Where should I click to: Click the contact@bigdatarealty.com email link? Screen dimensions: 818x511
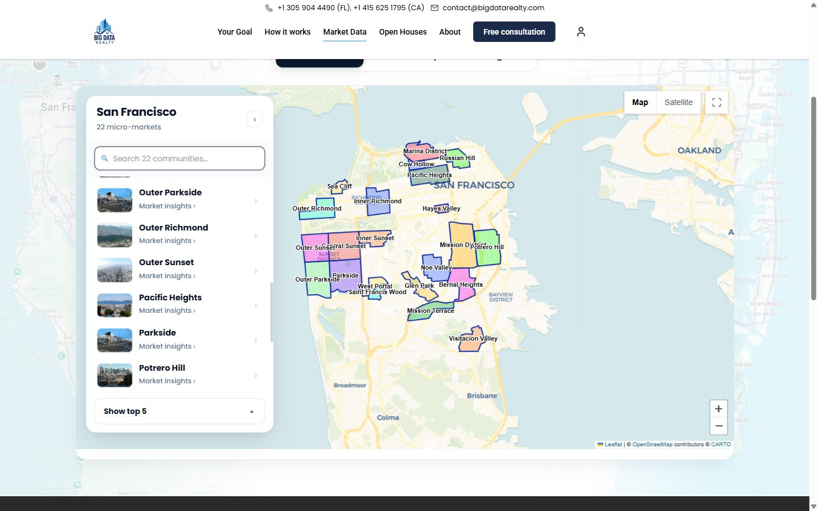[493, 8]
